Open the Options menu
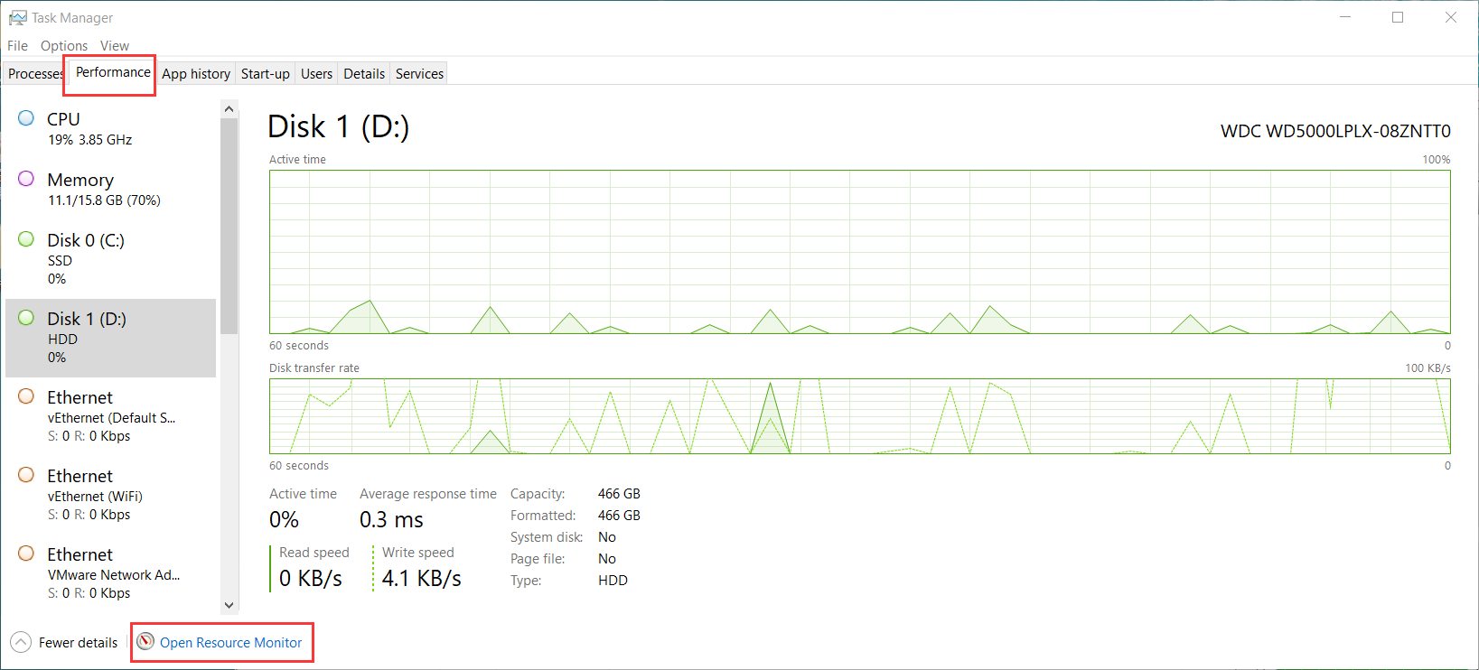This screenshot has width=1479, height=670. coord(64,46)
